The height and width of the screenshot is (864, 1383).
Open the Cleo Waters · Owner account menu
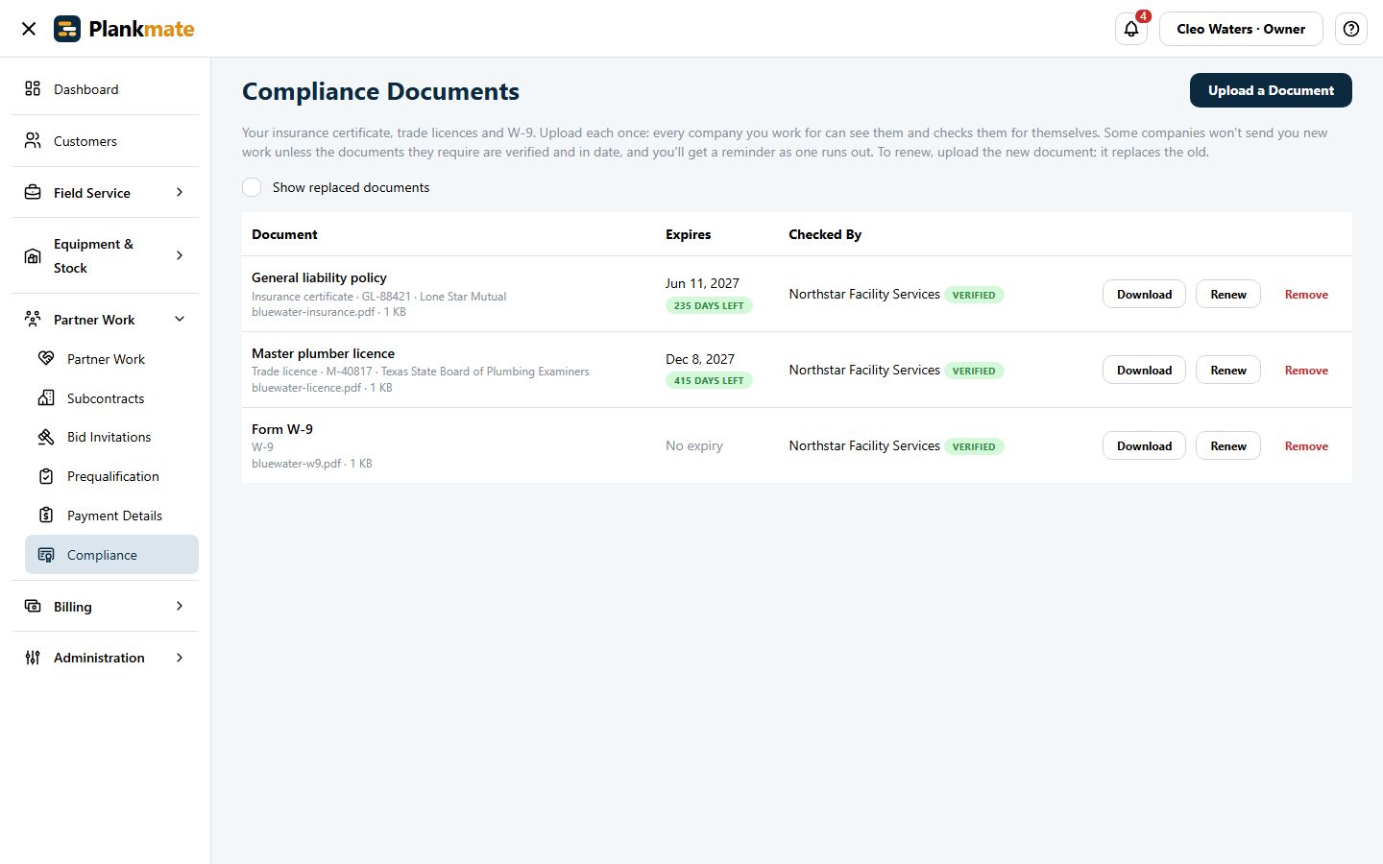(1241, 29)
